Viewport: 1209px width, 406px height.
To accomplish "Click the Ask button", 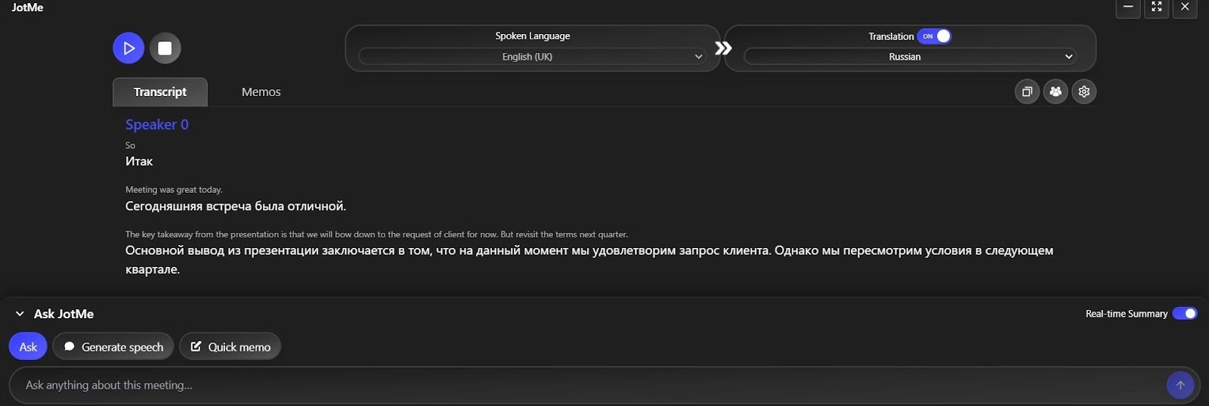I will pos(28,347).
